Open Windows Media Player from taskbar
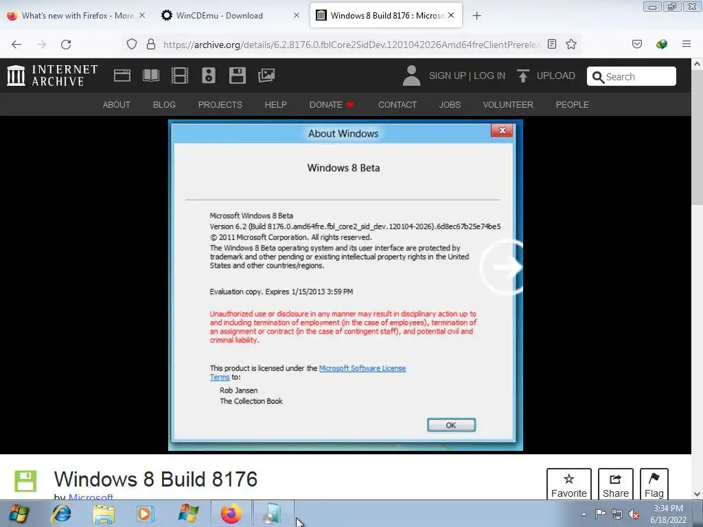Screen dimensions: 703x527 coord(146,513)
